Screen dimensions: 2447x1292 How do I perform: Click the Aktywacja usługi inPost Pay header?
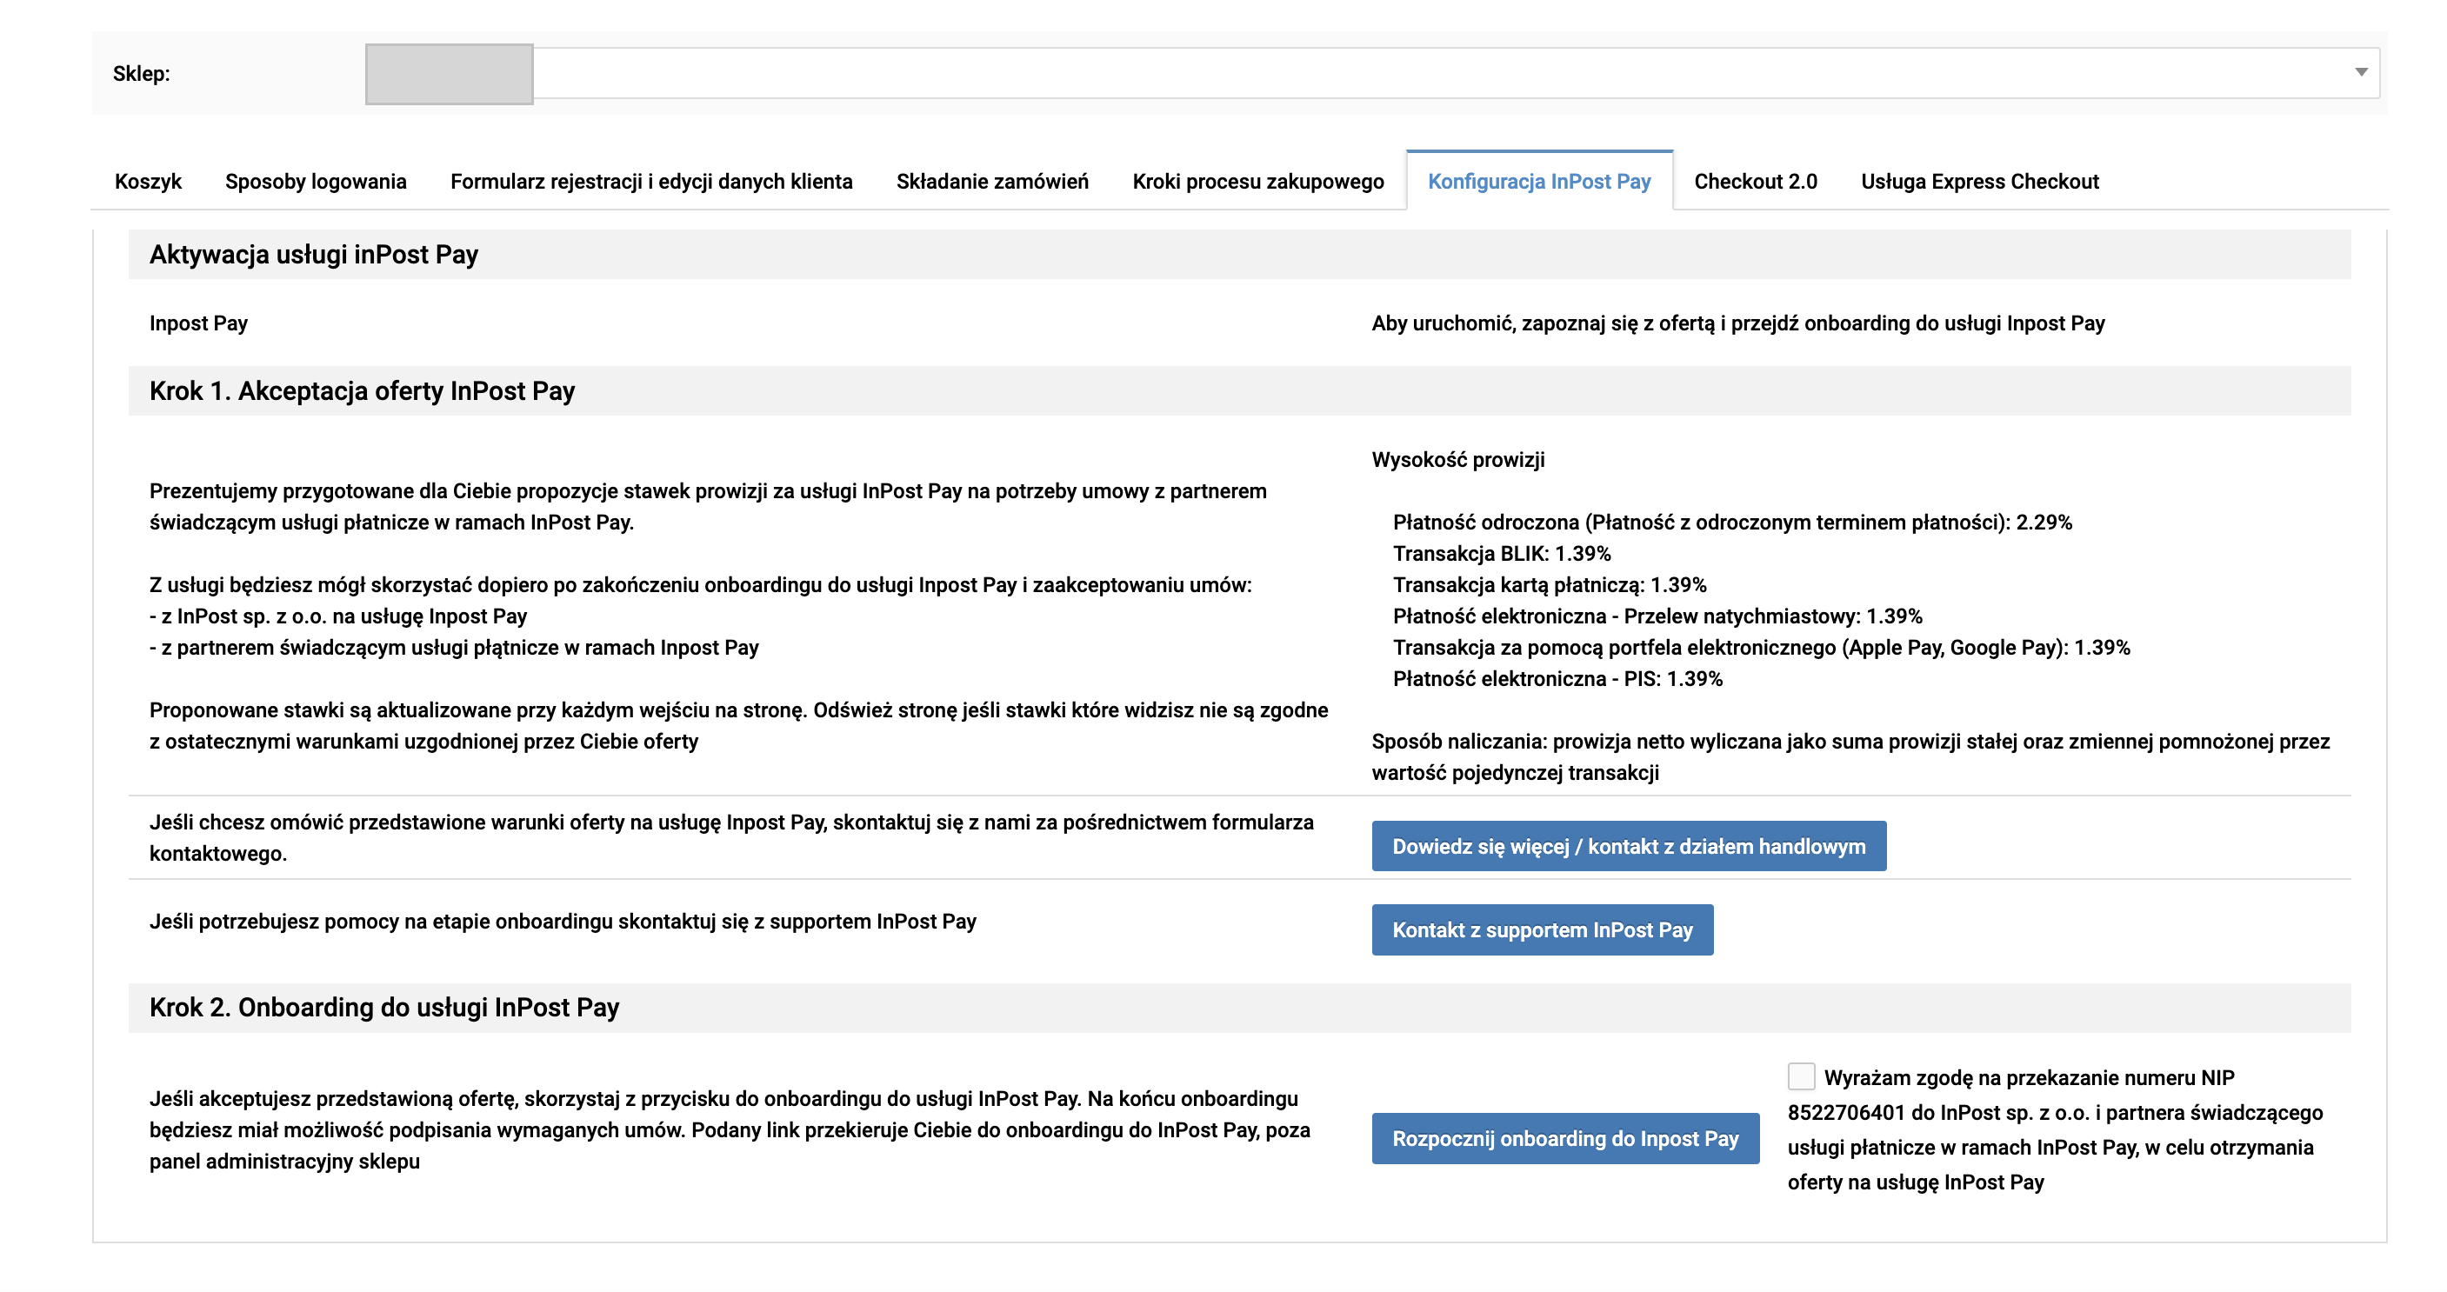tap(313, 255)
